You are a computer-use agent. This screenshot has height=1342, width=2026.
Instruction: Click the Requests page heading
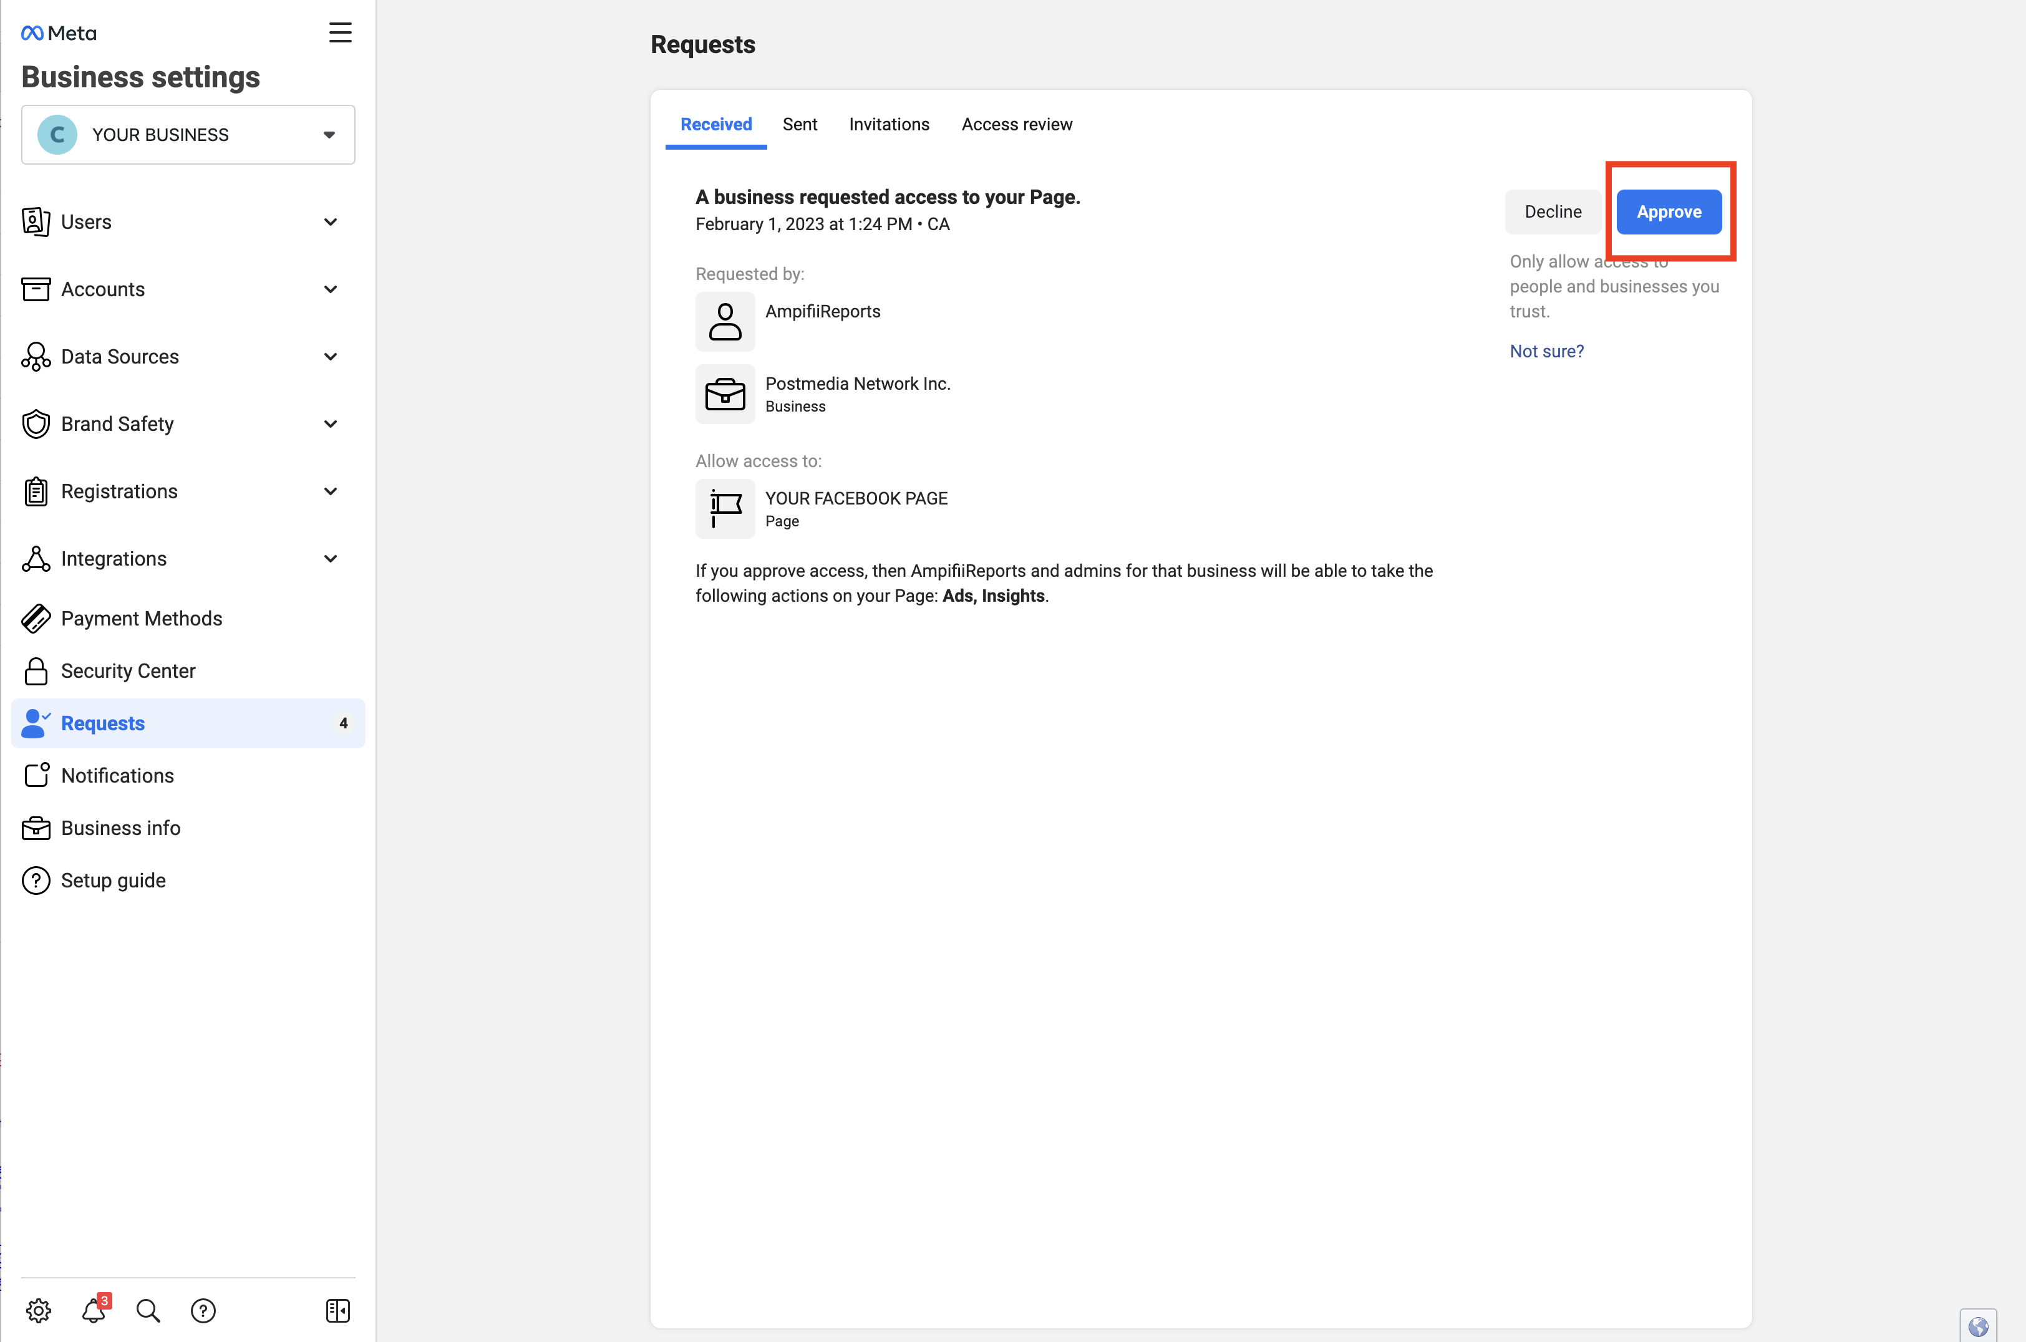point(703,44)
